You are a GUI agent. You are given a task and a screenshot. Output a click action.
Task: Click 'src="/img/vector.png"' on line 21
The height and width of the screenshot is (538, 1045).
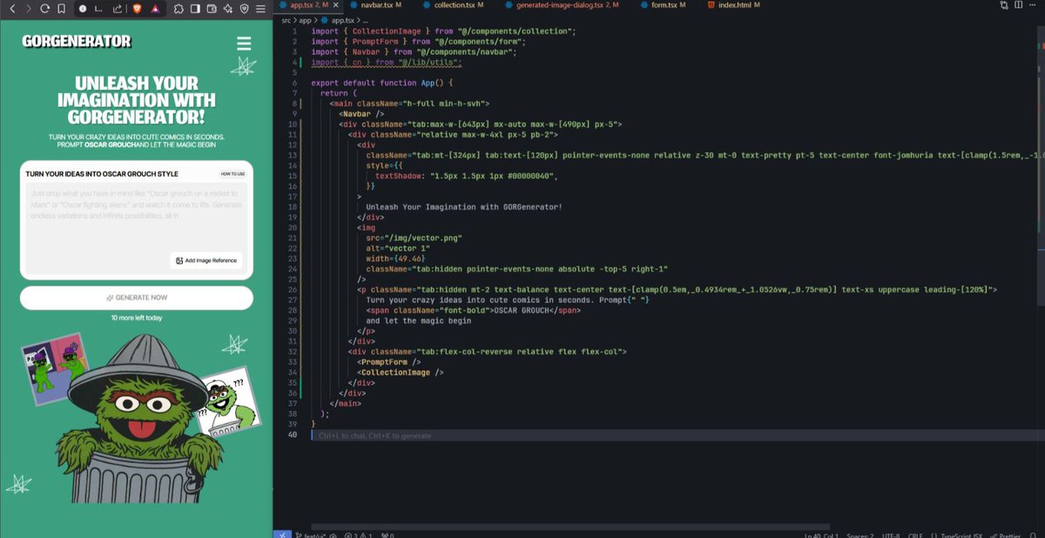click(414, 238)
